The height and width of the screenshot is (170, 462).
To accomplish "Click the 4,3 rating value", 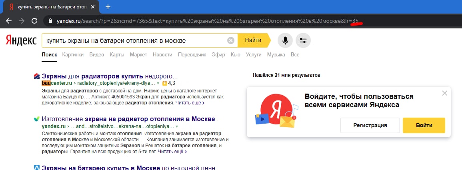I will click(172, 83).
